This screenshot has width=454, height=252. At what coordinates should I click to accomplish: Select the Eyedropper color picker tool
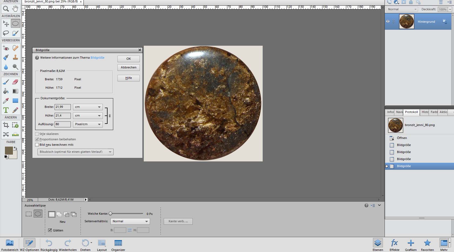6,101
